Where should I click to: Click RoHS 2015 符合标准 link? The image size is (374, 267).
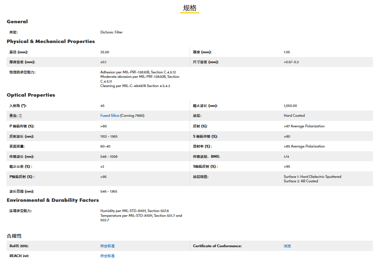click(107, 246)
